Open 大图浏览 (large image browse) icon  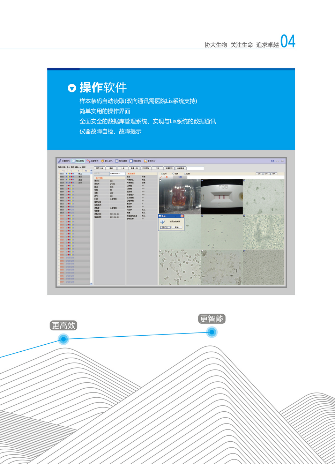(x=131, y=161)
